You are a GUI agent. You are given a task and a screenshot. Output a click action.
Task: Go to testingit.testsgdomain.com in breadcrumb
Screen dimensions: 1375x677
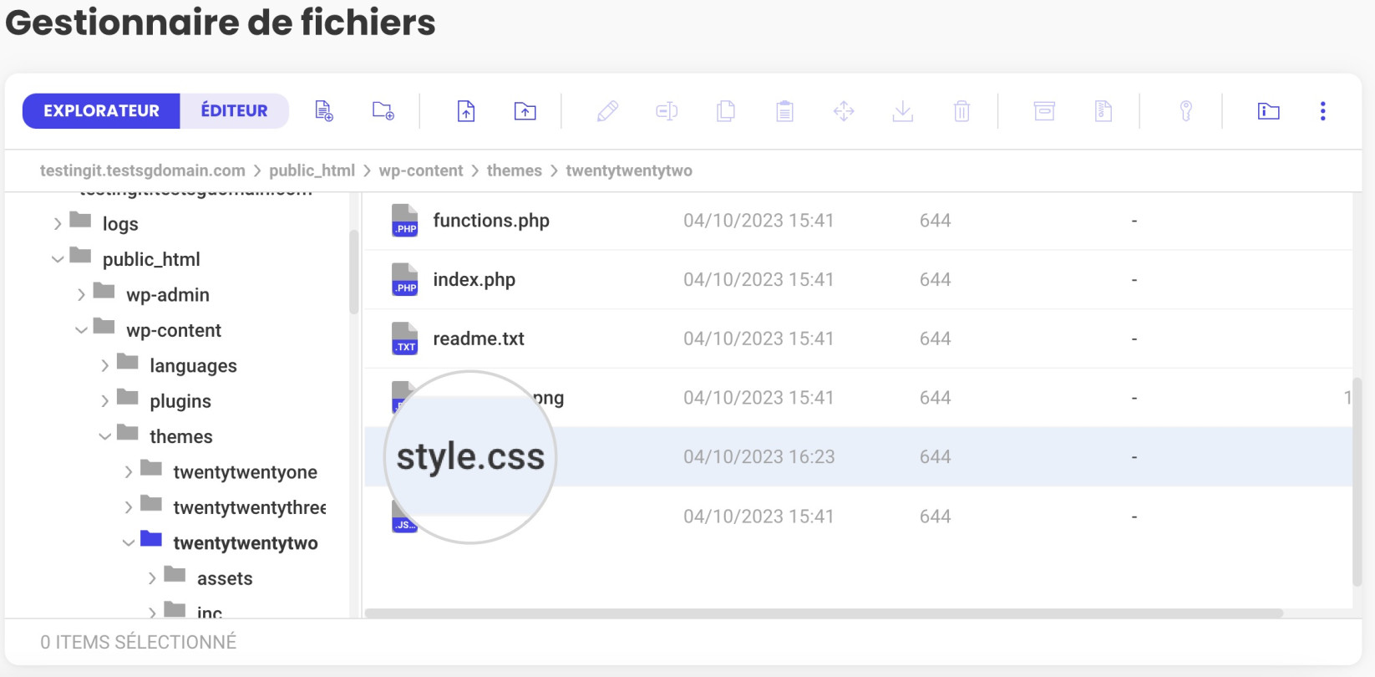[x=143, y=171]
